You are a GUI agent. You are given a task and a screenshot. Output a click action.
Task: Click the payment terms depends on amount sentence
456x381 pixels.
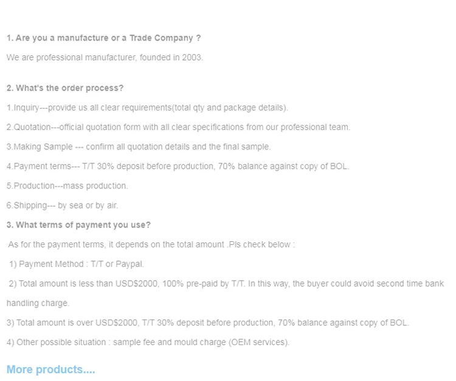point(151,245)
